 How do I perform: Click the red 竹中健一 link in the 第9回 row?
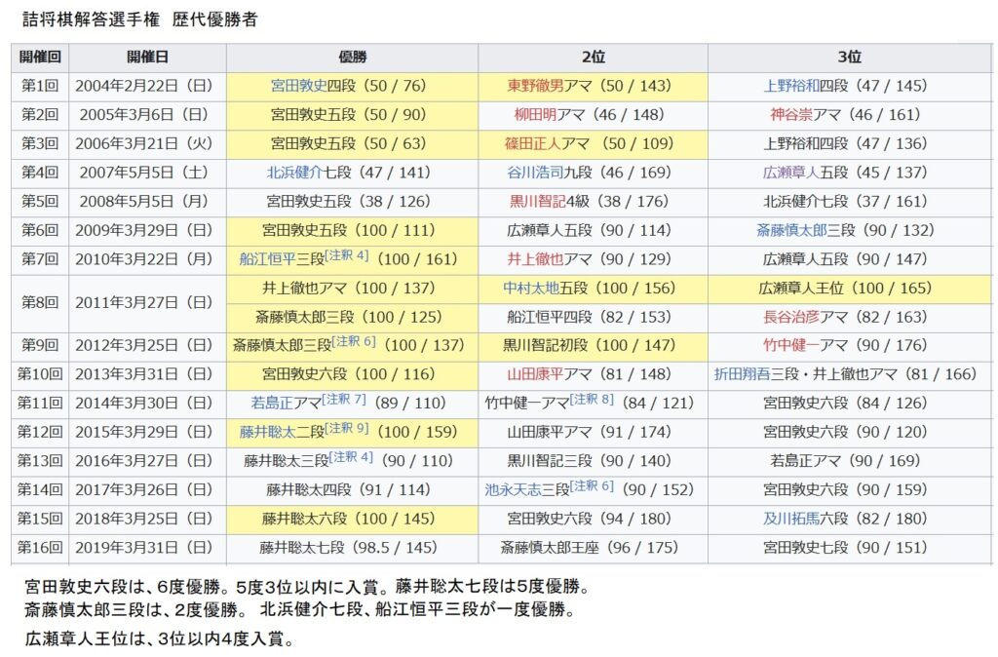791,345
